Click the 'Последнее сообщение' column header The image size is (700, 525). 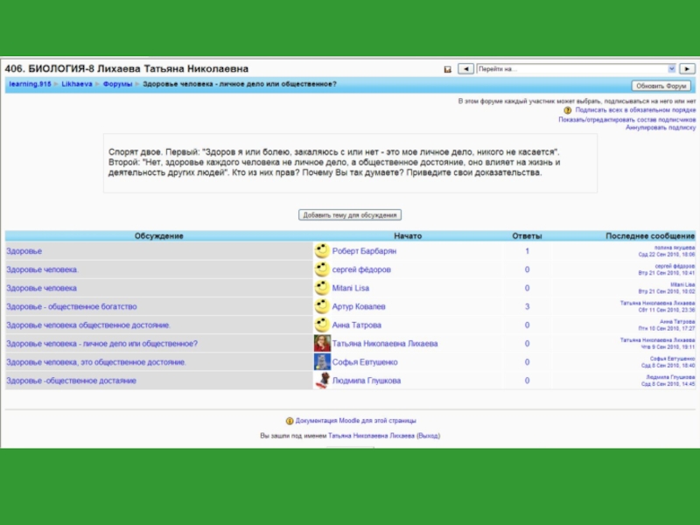click(x=650, y=236)
